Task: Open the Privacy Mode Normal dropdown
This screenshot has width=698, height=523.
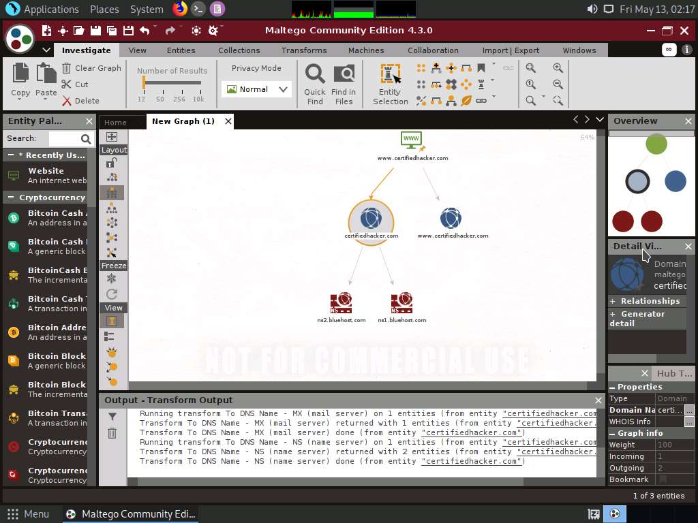Action: click(256, 89)
